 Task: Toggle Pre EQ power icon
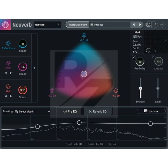[x=65, y=111]
